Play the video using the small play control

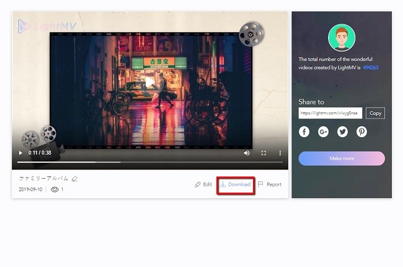[20, 153]
